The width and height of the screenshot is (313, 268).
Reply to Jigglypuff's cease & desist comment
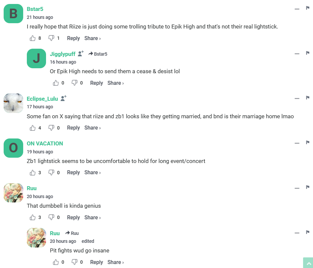[96, 83]
